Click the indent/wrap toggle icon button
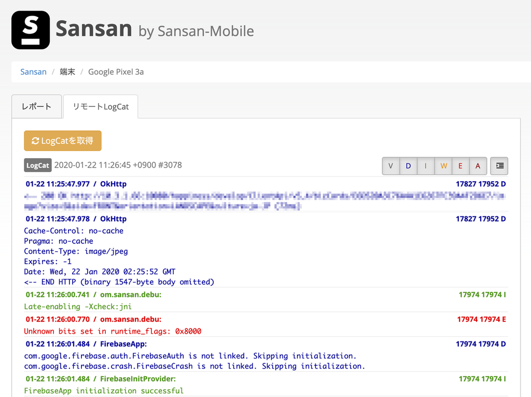Viewport: 531px width, 397px height. tap(499, 166)
